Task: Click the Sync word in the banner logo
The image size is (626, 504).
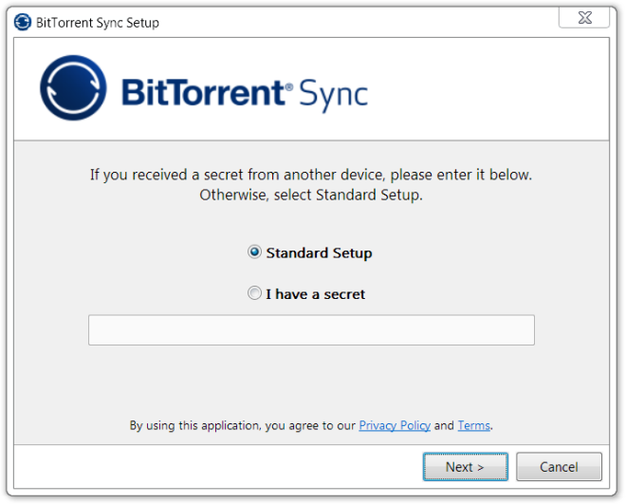Action: pos(333,95)
